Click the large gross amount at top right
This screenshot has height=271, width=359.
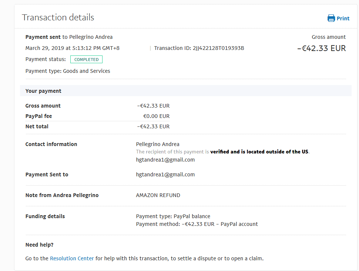[321, 48]
